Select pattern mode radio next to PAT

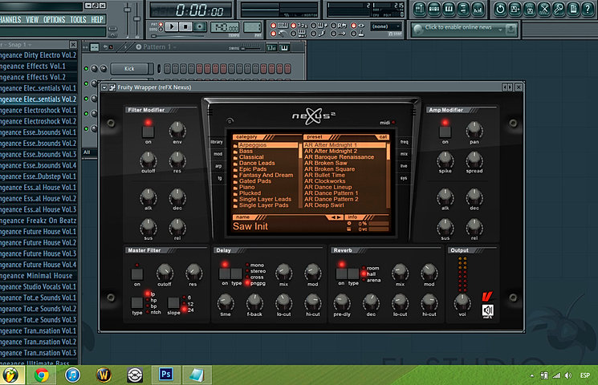pos(161,25)
